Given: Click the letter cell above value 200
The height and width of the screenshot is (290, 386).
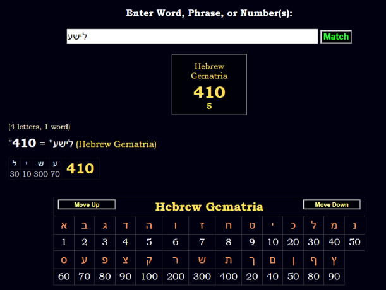Looking at the screenshot, I should (175, 260).
